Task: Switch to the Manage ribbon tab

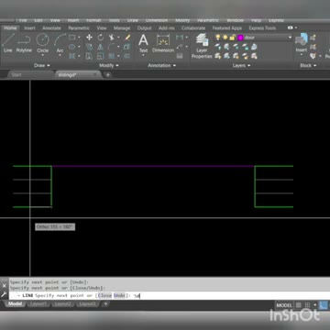Action: click(x=122, y=27)
